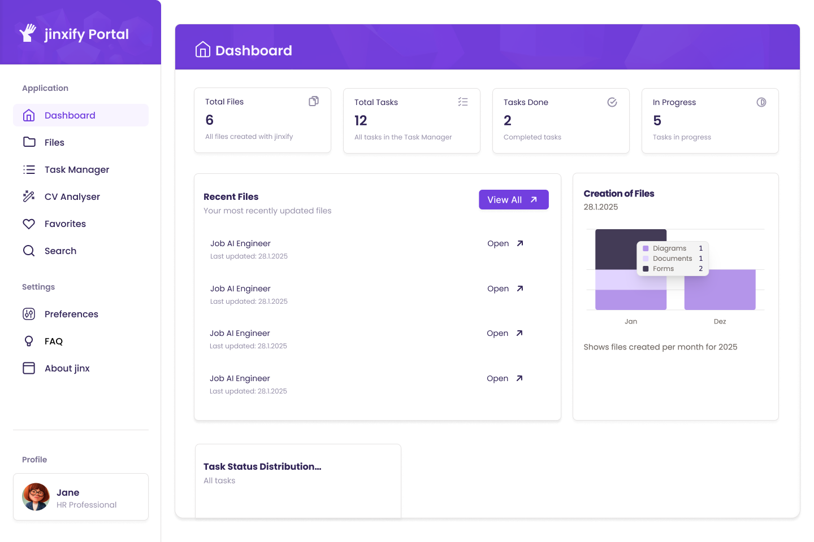Click the Jan axis label under the chart
The height and width of the screenshot is (542, 814).
631,321
